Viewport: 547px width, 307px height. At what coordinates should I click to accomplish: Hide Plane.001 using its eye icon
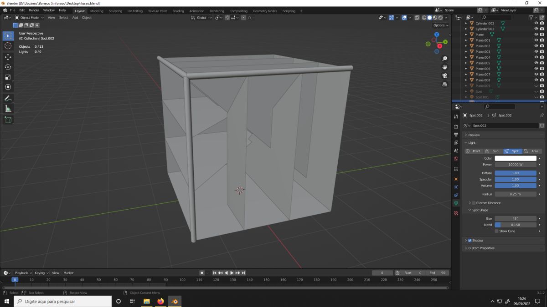click(x=536, y=40)
